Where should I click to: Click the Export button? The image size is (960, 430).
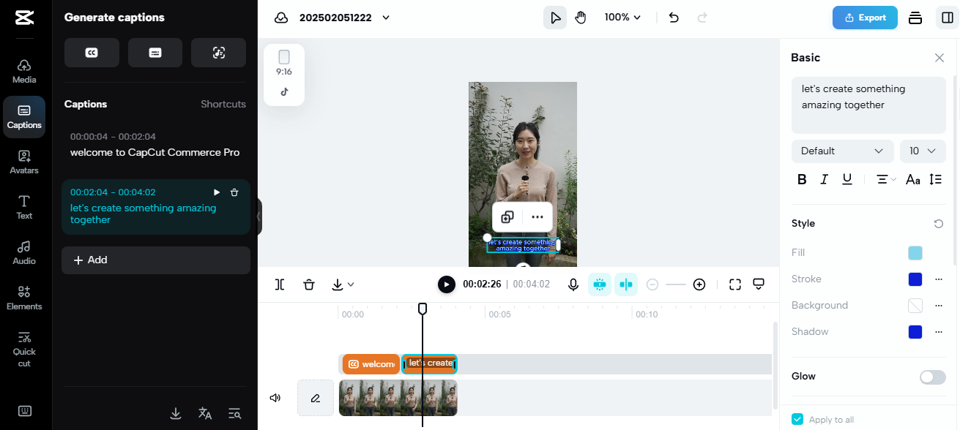click(865, 18)
